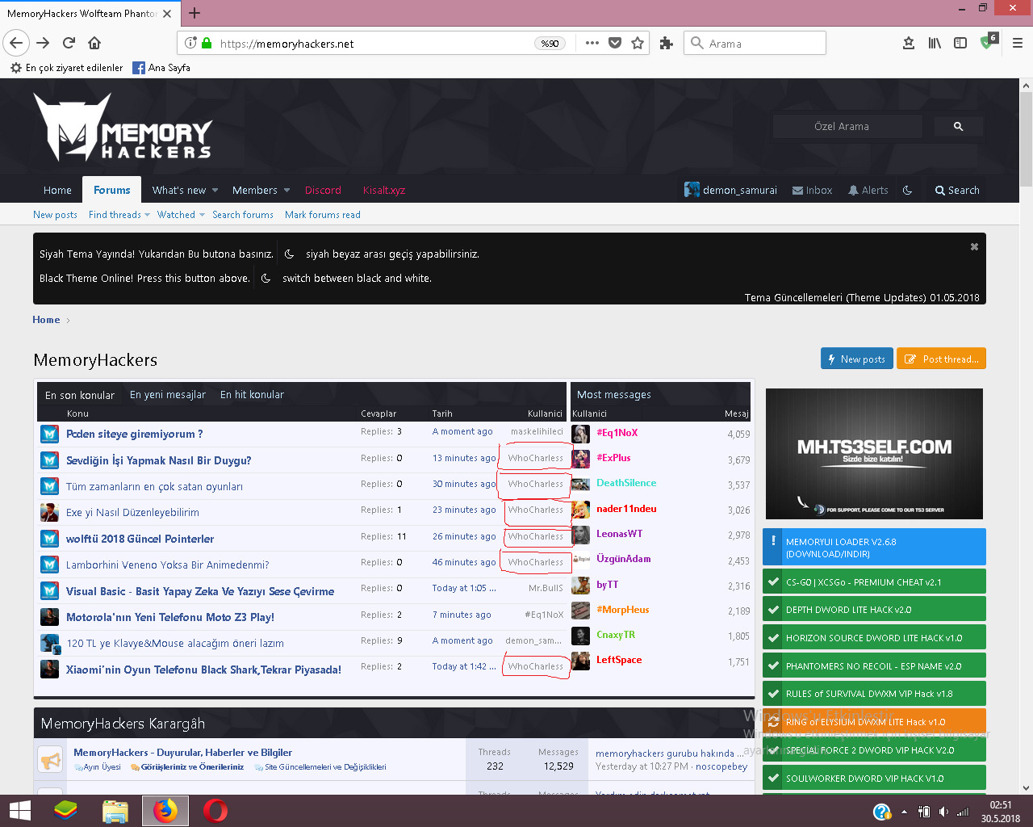Click the Firefox Arama search box
The image size is (1033, 827).
[755, 43]
